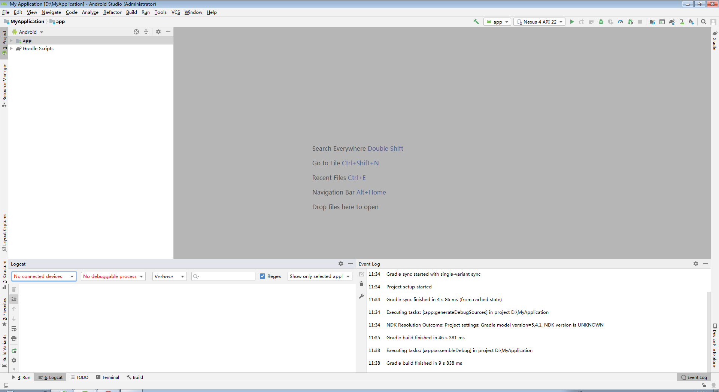Expand Gradle Scripts tree node
719x392 pixels.
pos(11,48)
